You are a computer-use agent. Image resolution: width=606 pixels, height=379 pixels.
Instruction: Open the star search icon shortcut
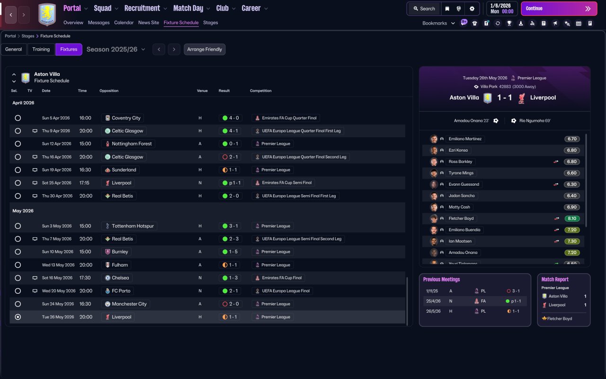pyautogui.click(x=567, y=23)
